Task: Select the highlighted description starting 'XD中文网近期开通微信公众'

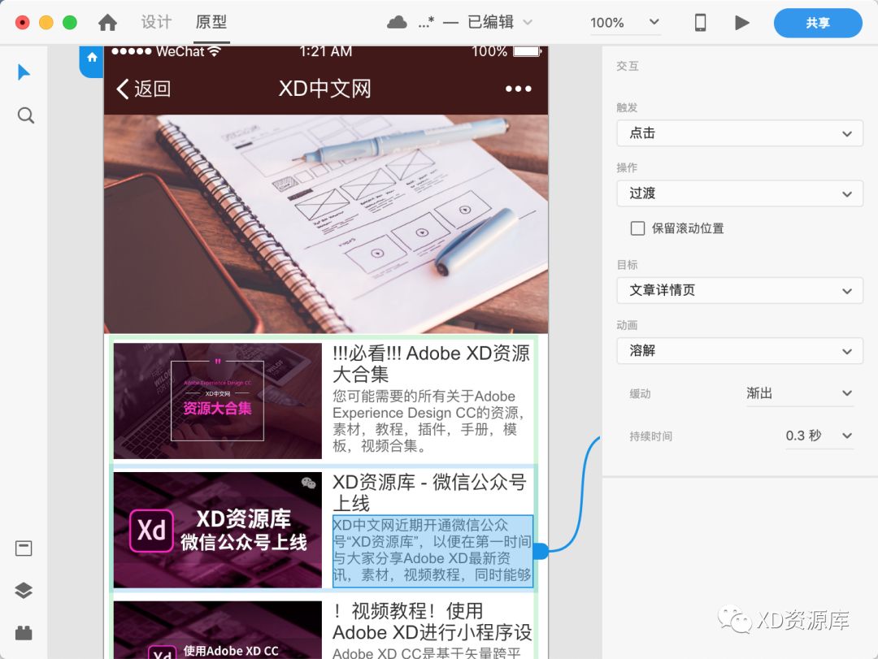Action: (432, 551)
